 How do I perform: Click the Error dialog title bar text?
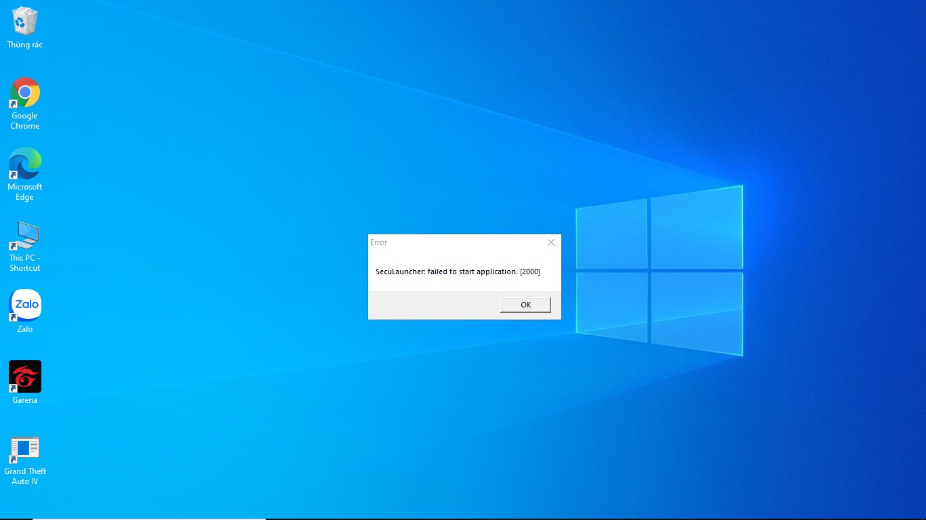pyautogui.click(x=379, y=242)
